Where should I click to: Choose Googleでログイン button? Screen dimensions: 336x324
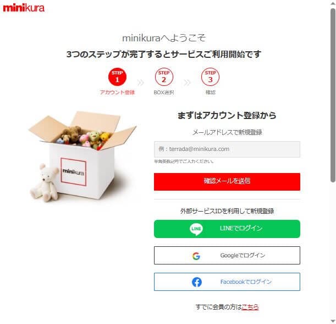[x=227, y=255]
